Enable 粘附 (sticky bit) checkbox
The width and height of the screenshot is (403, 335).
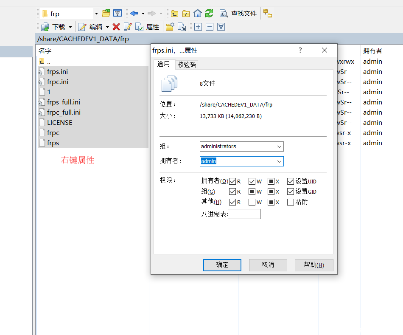(x=291, y=202)
